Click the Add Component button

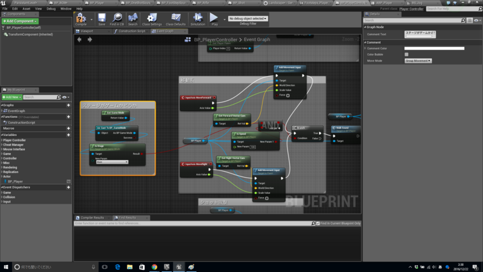coord(20,21)
